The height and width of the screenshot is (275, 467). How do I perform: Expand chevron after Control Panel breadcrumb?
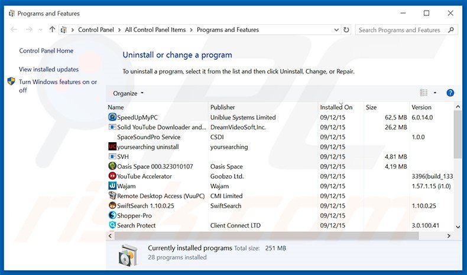[x=119, y=30]
